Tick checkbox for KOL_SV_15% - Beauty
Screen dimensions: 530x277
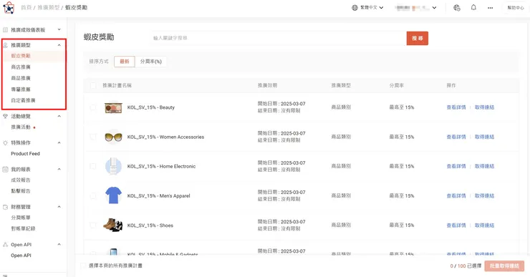coord(93,107)
